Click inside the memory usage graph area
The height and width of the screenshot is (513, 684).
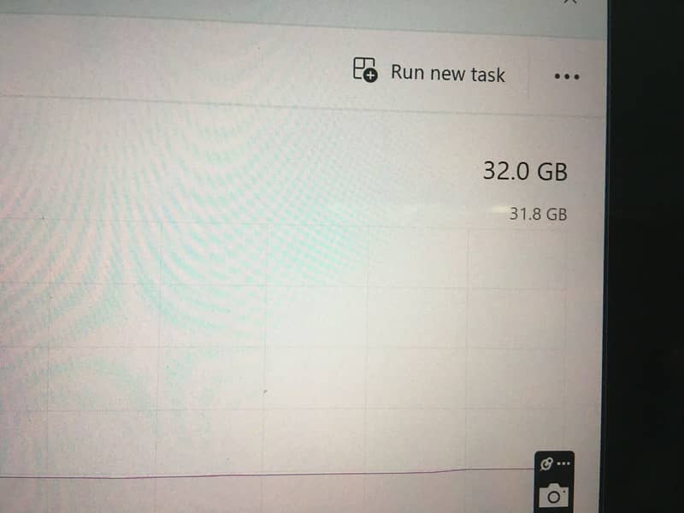284,349
